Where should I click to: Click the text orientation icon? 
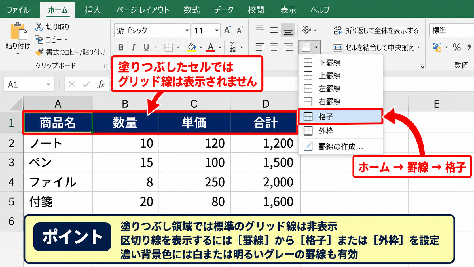pos(307,30)
